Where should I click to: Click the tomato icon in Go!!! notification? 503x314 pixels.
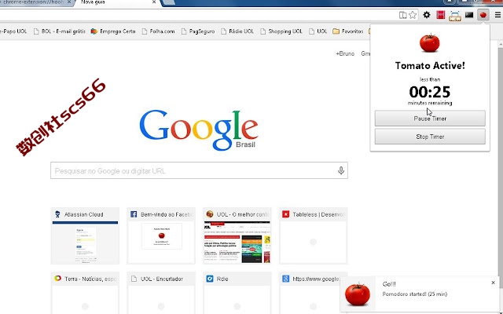coord(358,294)
